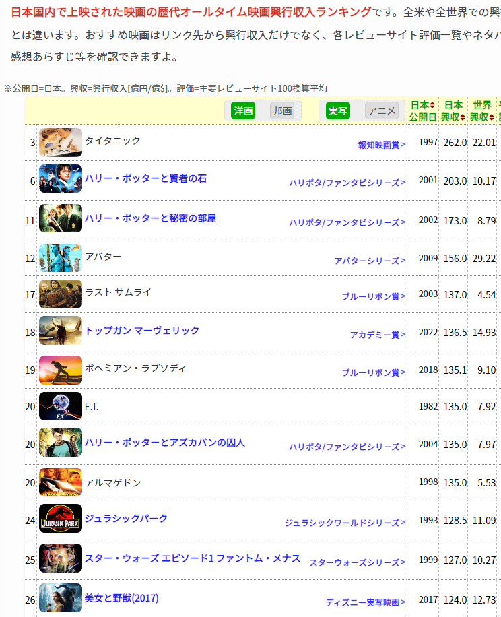Select 128.5 box office value

coord(455,521)
